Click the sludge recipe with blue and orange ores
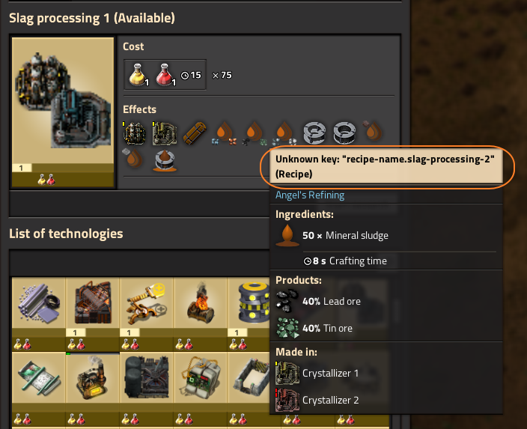The image size is (527, 429). pos(225,133)
